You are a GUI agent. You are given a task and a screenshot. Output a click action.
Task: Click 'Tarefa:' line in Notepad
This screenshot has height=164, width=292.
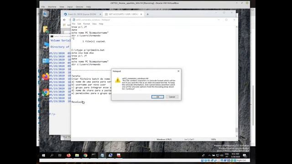76,76
